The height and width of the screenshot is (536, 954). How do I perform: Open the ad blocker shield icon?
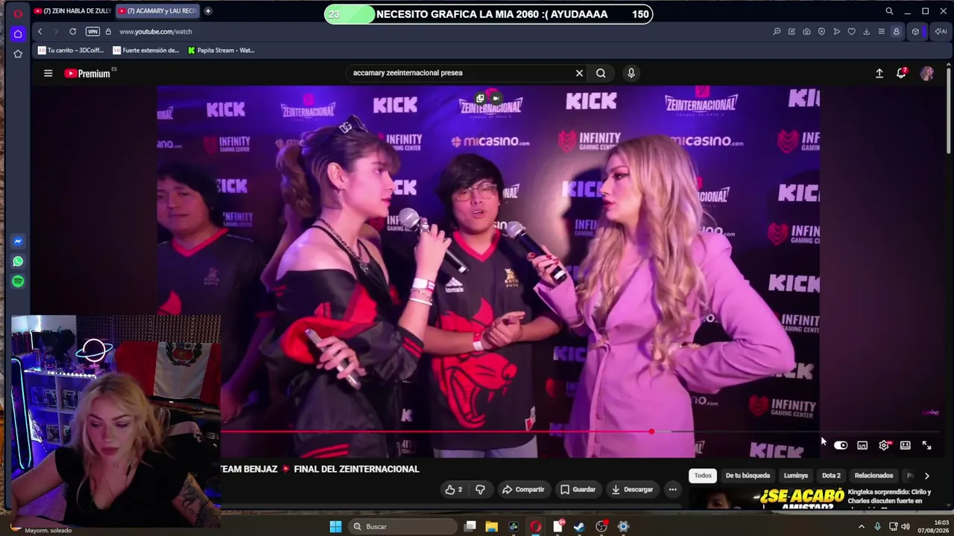point(821,31)
